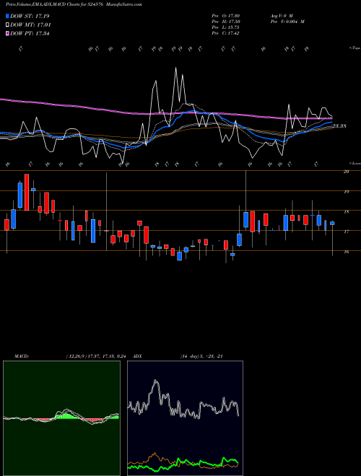Click the white DOW MT legend swatch
Screen dimensions: 361x476
pyautogui.click(x=8, y=25)
